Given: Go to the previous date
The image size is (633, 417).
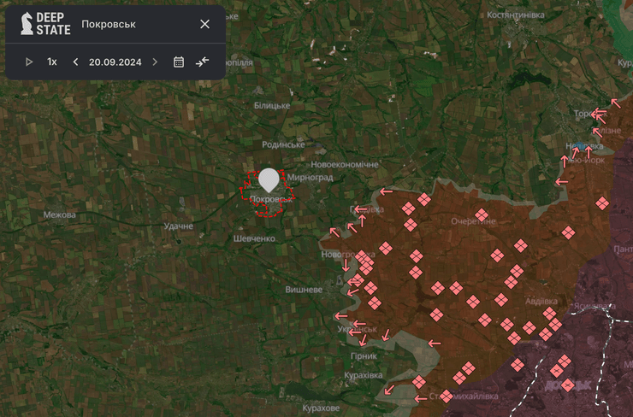Looking at the screenshot, I should pyautogui.click(x=75, y=62).
